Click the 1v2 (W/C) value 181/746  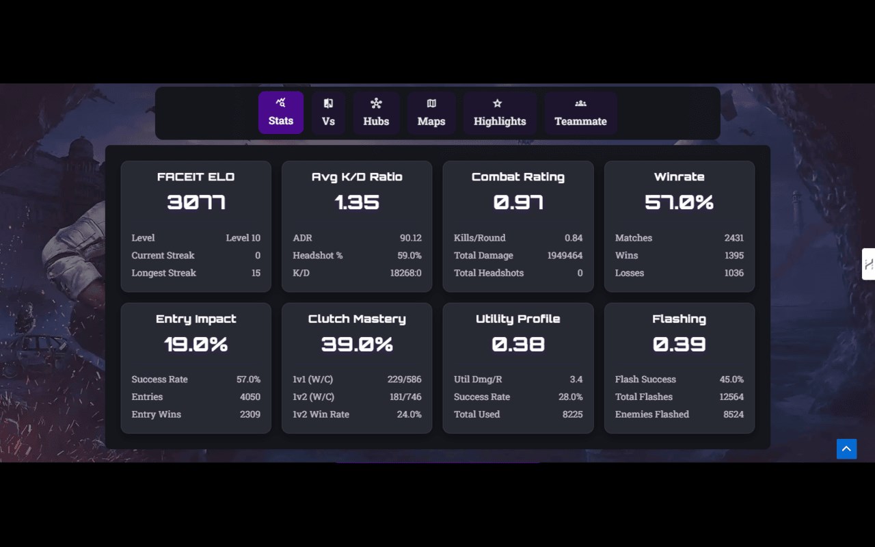click(x=405, y=397)
